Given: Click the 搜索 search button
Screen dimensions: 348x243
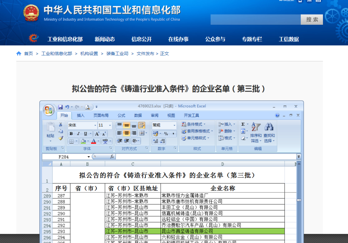Looking at the screenshot, I should pyautogui.click(x=312, y=19).
